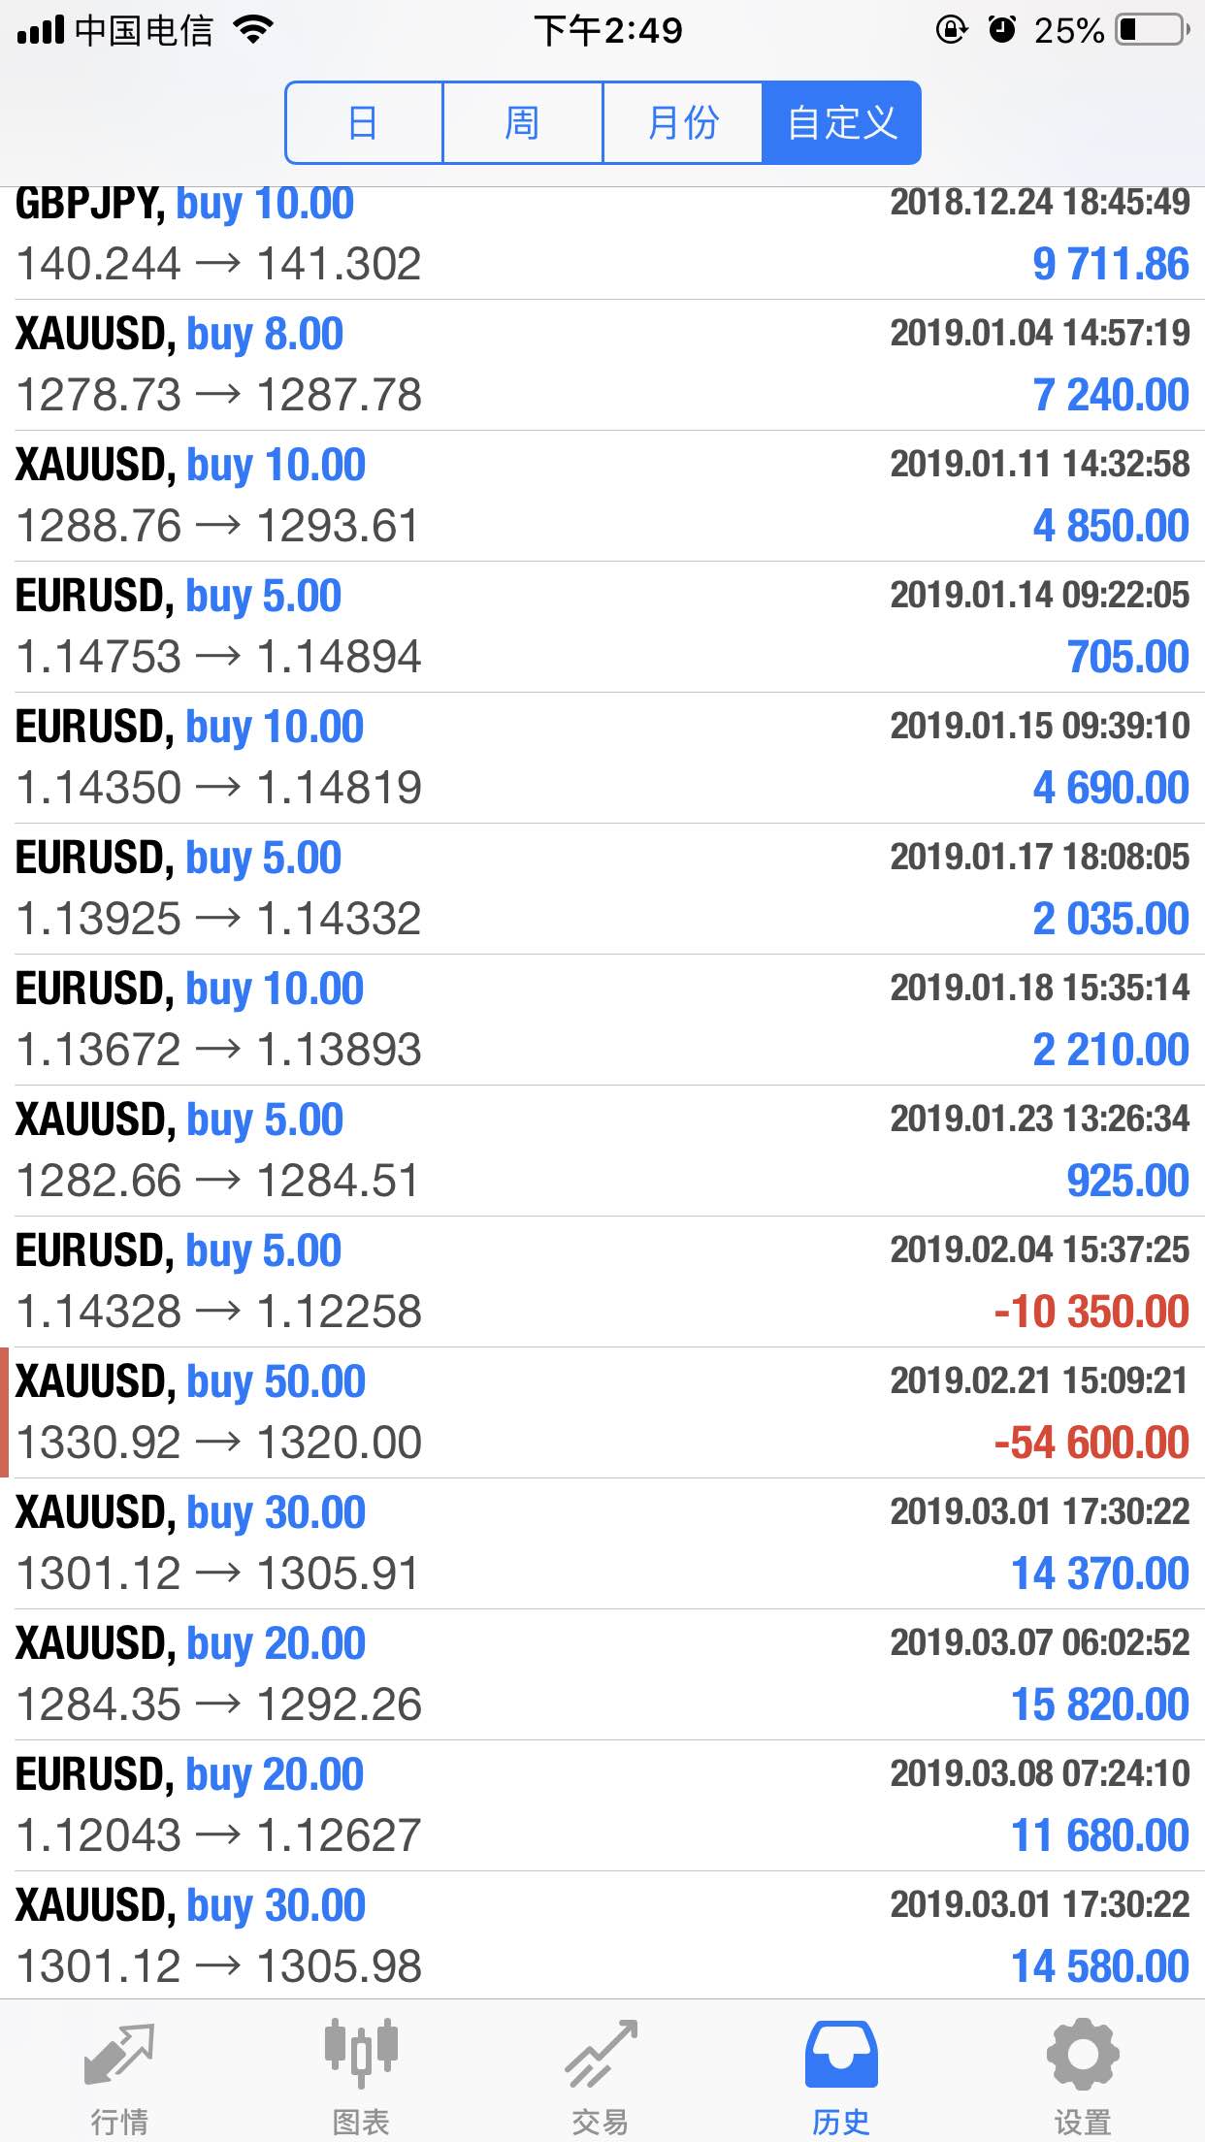
Task: Tap the EURUSD buy 20.00 trade row
Action: tap(602, 1805)
